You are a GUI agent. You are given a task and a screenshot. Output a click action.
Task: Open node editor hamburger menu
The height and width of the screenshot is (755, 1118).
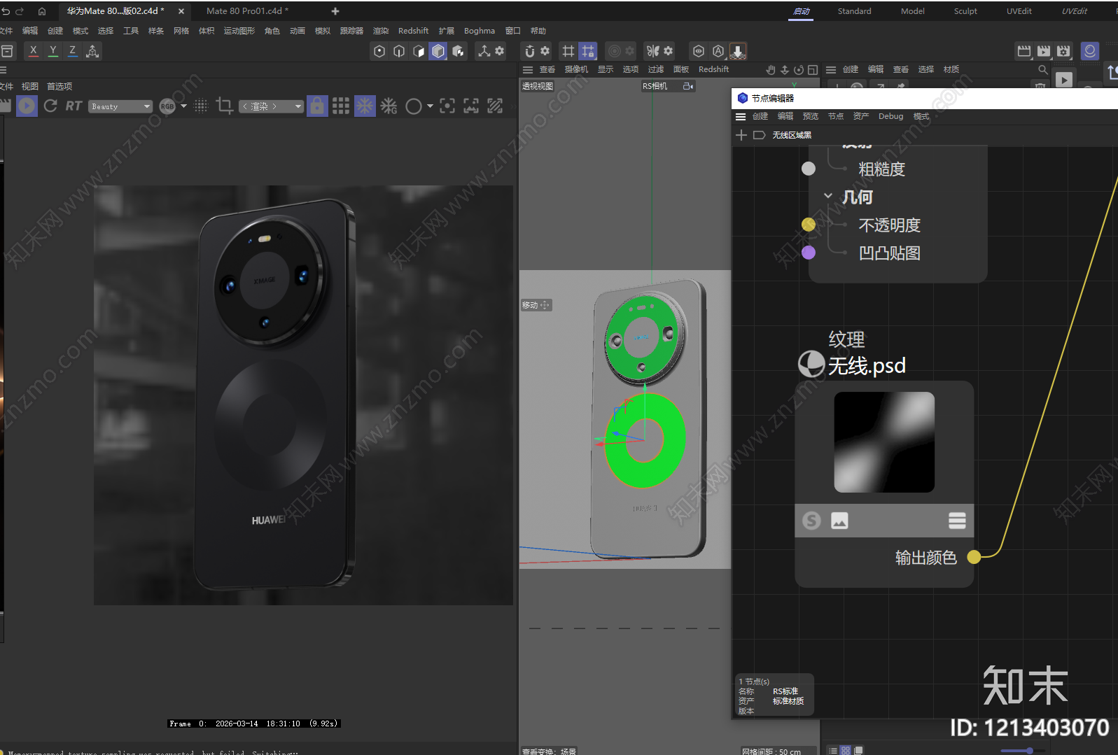click(x=741, y=116)
